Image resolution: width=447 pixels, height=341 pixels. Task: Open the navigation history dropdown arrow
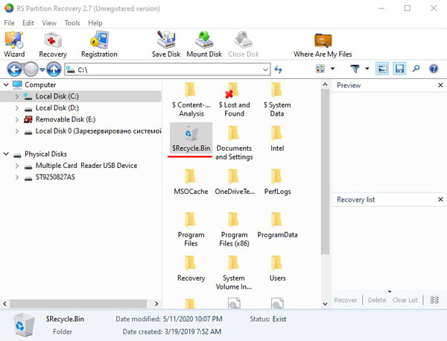(x=42, y=69)
